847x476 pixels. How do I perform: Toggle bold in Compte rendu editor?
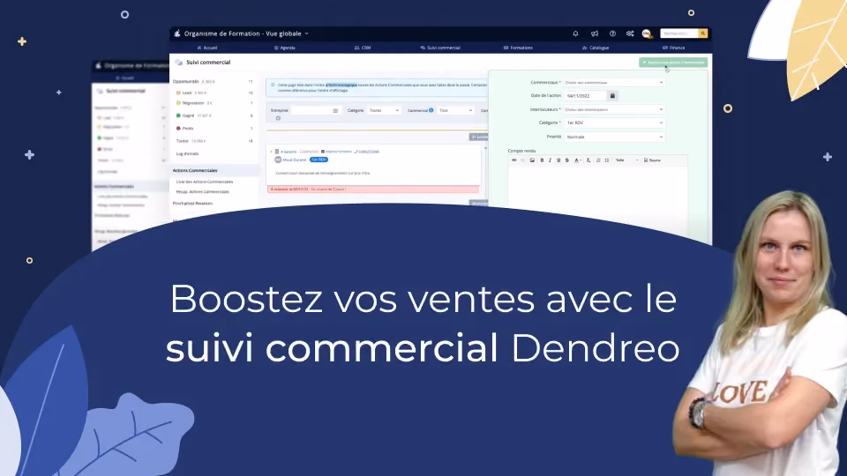click(x=542, y=160)
